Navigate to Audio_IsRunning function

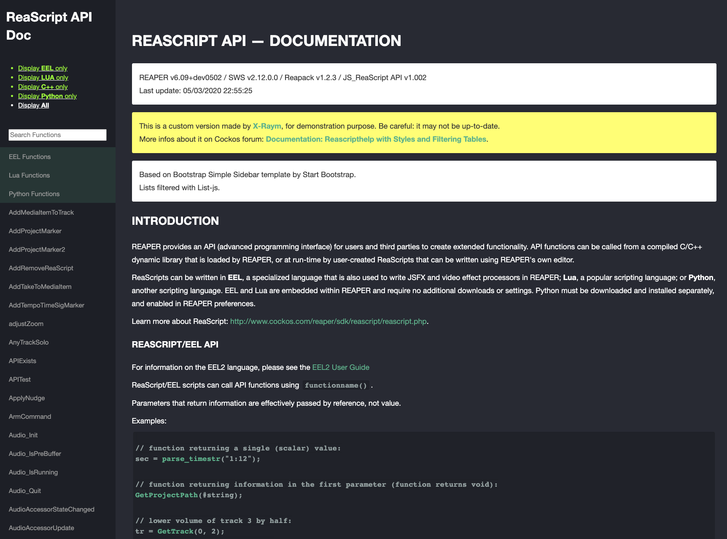tap(33, 472)
